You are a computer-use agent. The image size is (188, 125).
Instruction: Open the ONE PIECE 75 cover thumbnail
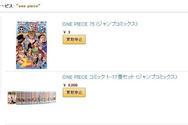[31, 45]
